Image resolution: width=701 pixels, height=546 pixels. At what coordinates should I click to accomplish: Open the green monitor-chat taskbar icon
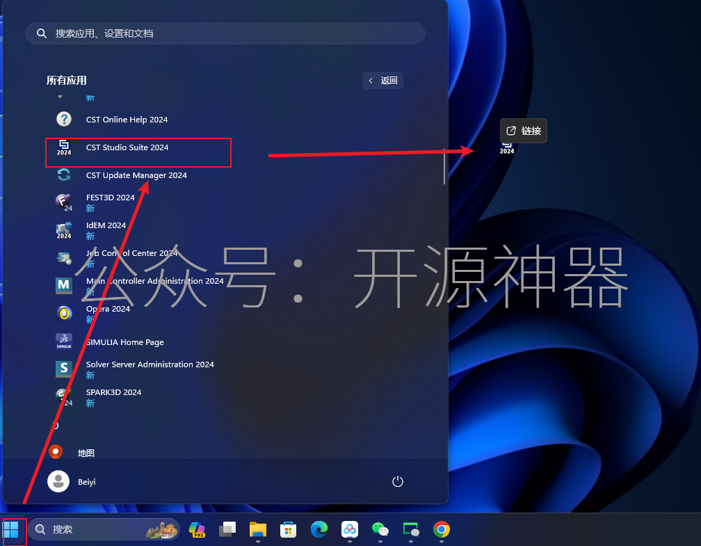pos(411,529)
